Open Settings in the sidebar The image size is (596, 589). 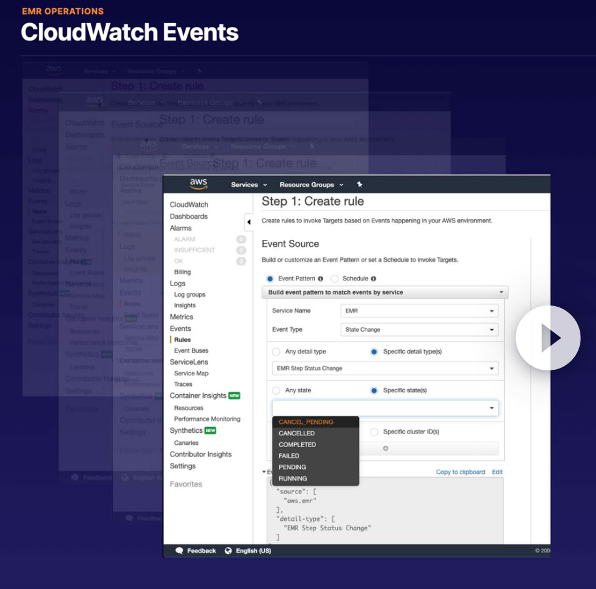click(182, 466)
